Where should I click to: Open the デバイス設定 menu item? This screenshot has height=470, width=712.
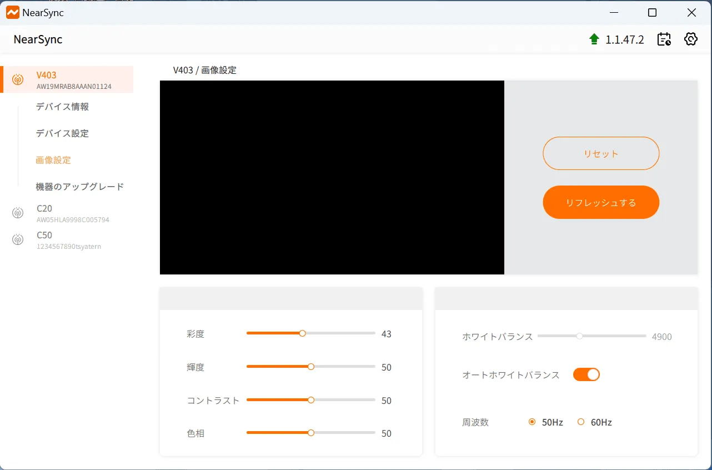[62, 133]
